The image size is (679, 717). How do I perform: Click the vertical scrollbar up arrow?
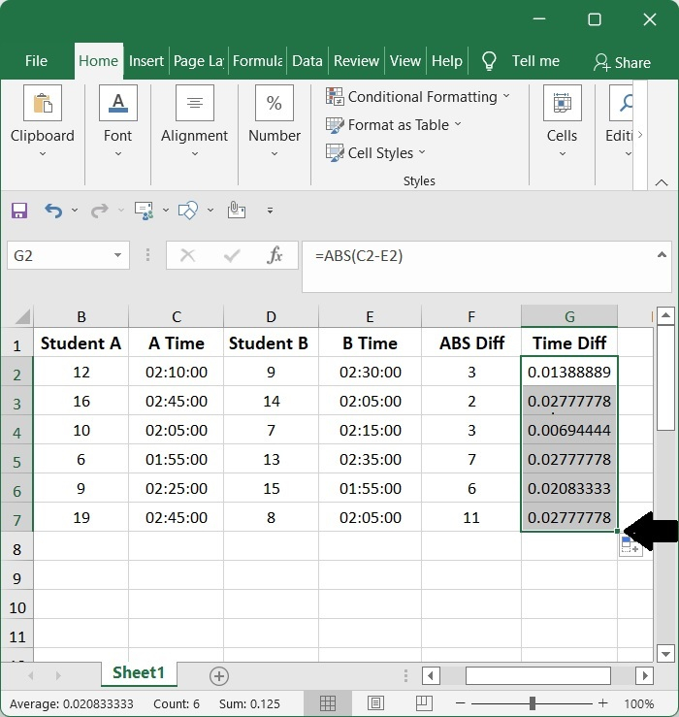click(665, 315)
